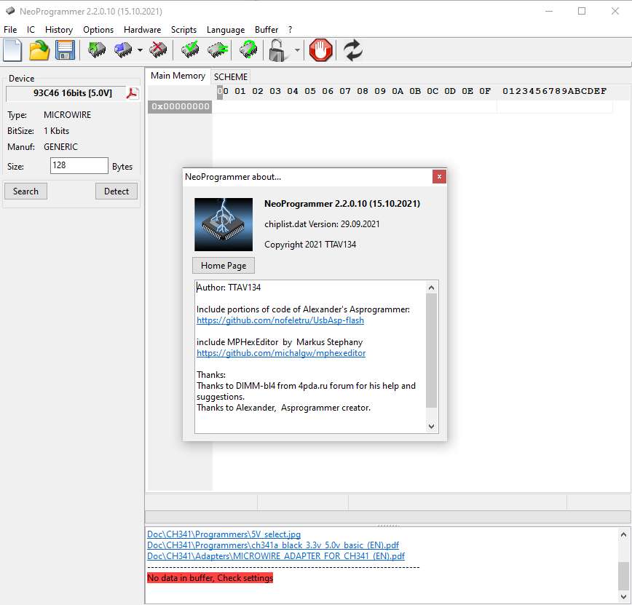Image resolution: width=632 pixels, height=605 pixels.
Task: Click the about dialog vertical scrollbar thumb
Action: tap(431, 351)
